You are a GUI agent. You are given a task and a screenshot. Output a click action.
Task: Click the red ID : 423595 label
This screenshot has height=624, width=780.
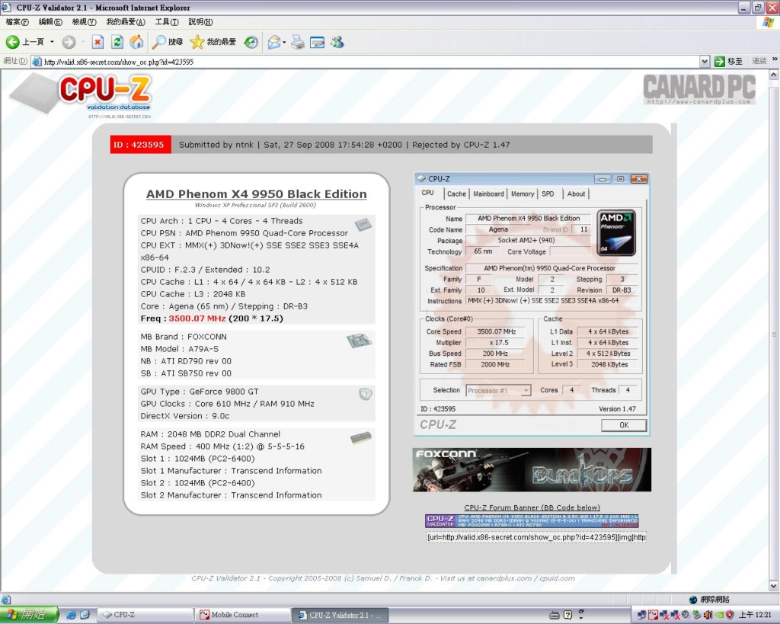click(x=140, y=145)
